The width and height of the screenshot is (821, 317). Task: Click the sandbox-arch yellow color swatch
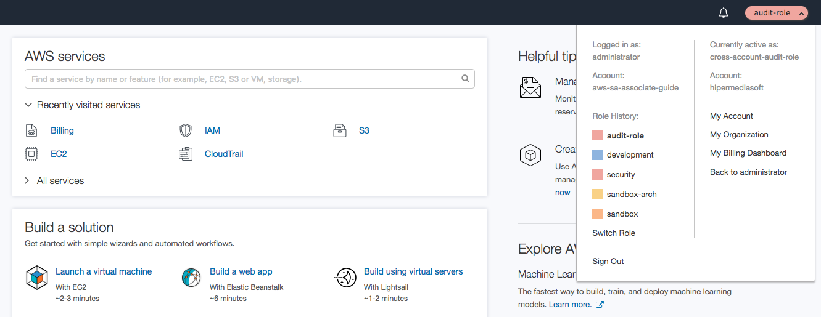coord(597,195)
